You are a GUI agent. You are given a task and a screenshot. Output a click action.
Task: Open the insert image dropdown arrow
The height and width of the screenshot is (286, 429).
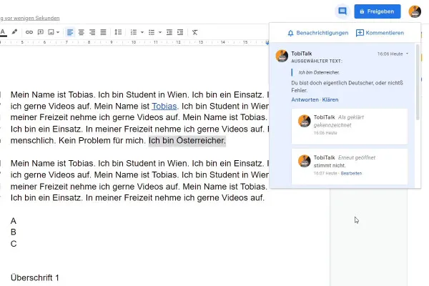click(x=58, y=32)
